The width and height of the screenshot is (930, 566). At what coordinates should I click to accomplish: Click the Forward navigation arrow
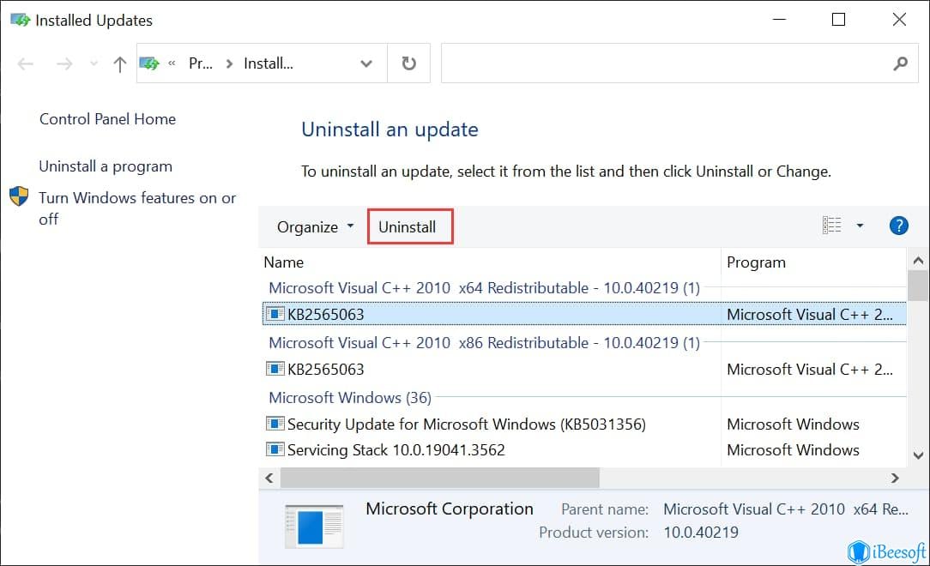(64, 63)
